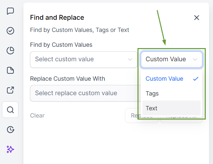Click the purple sparkle AI icon
Viewport: 213px width, 164px height.
point(10,149)
